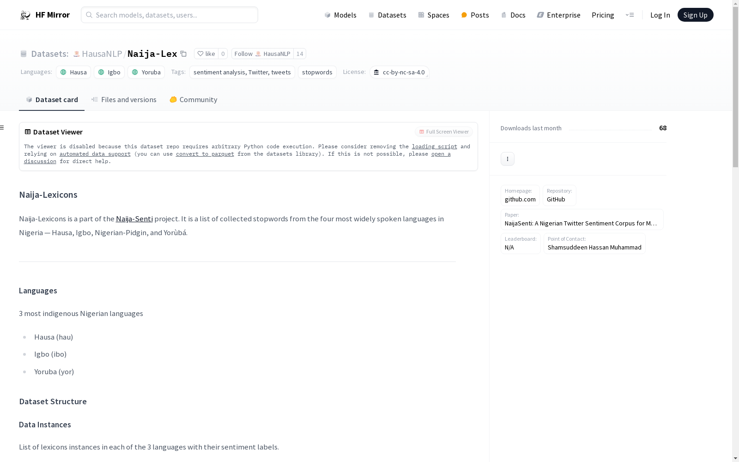This screenshot has height=462, width=739.
Task: Open the like count showing 0
Action: click(223, 54)
